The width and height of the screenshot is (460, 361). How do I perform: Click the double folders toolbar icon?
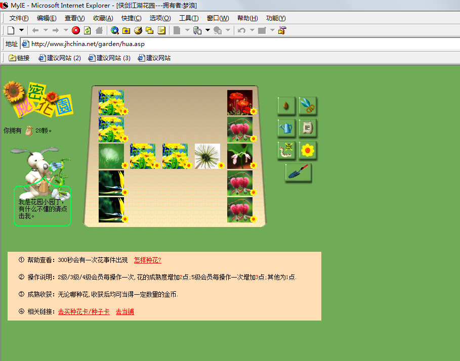pos(150,30)
